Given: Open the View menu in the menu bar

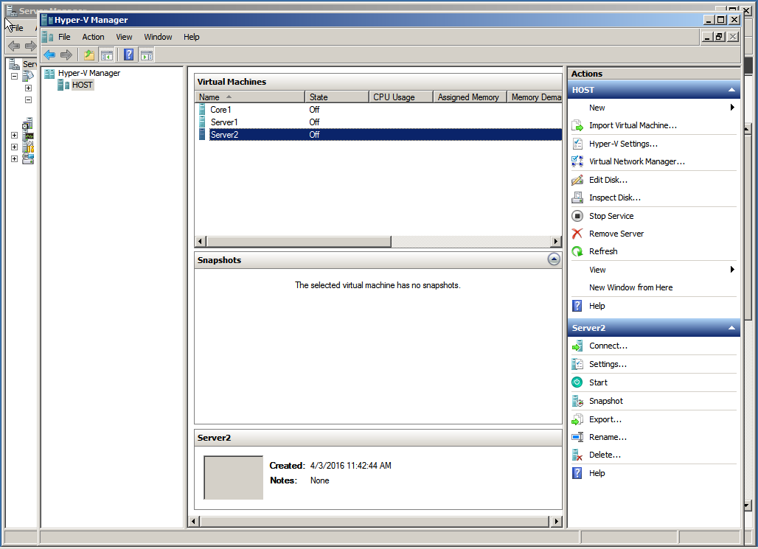Looking at the screenshot, I should (124, 37).
